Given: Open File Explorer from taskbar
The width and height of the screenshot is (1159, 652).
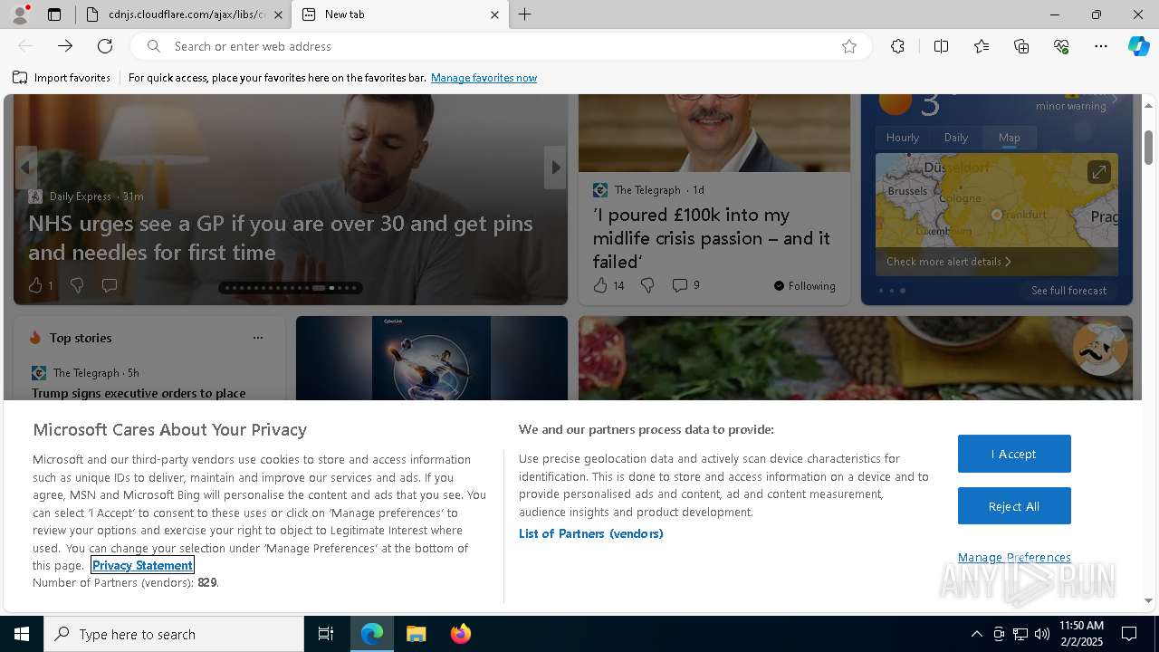Looking at the screenshot, I should pos(416,634).
